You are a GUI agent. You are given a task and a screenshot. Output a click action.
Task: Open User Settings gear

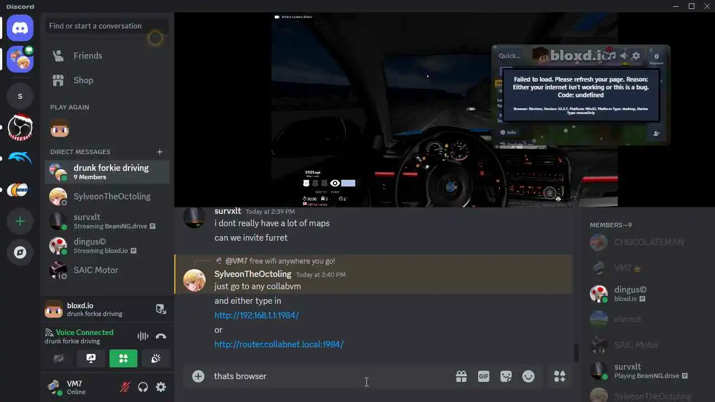click(161, 387)
